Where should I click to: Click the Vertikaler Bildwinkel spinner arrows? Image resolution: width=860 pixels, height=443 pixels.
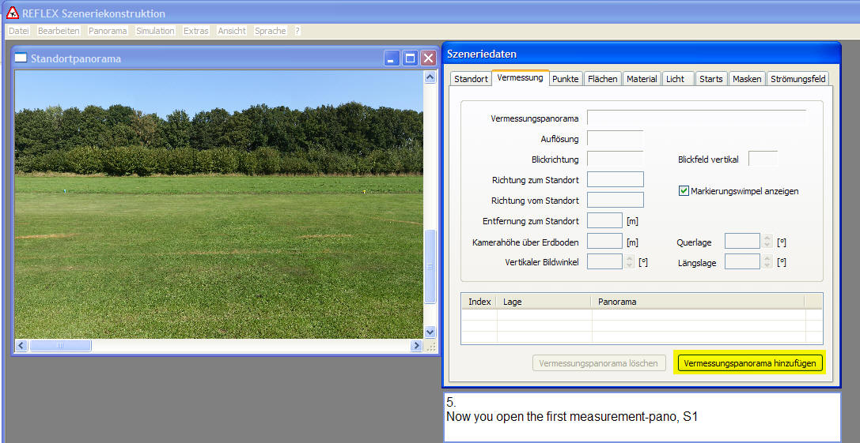coord(630,261)
